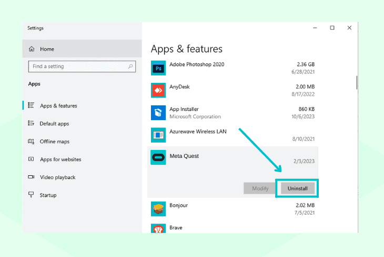Minimize the Settings window
This screenshot has width=384, height=257.
click(315, 28)
